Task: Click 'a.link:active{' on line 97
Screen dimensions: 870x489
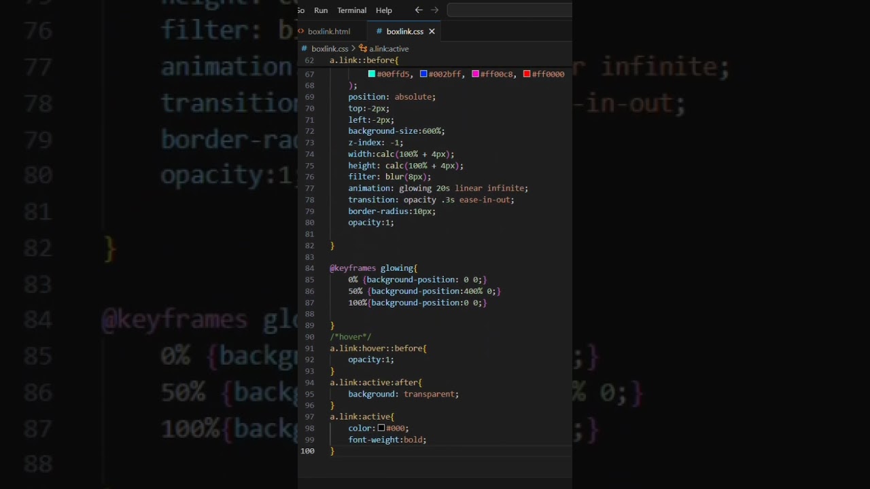Action: (362, 417)
